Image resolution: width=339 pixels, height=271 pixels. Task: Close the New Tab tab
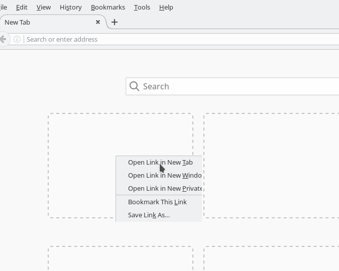pos(98,22)
